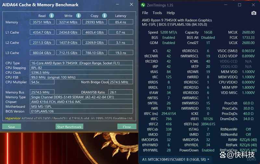Screen dimensions: 260x164
Task: Click the Chipset AMD K19.6 FCH field
Action: (81, 102)
